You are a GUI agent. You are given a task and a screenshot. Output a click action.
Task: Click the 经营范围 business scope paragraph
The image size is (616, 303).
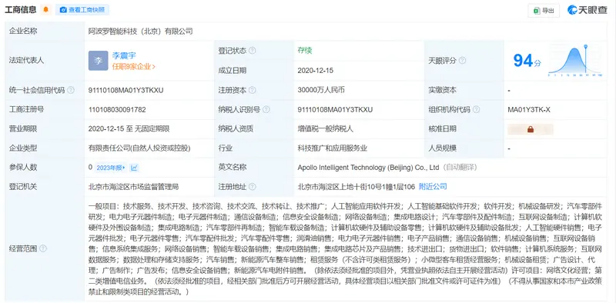pyautogui.click(x=346, y=248)
